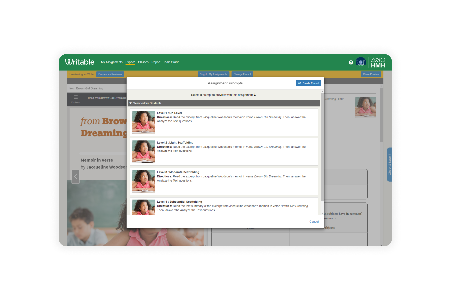Click the Preview as Reviewer button
The height and width of the screenshot is (301, 450).
110,74
